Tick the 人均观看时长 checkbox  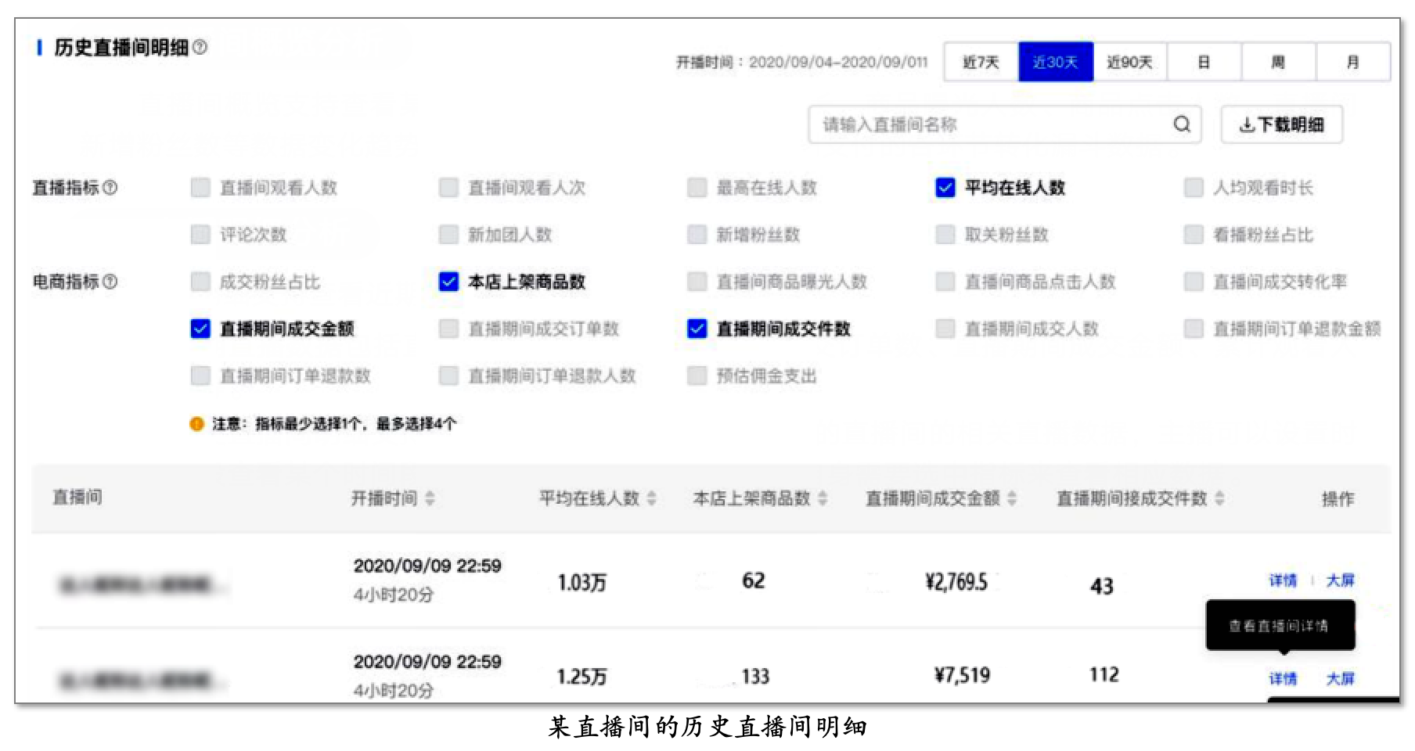pos(1194,188)
